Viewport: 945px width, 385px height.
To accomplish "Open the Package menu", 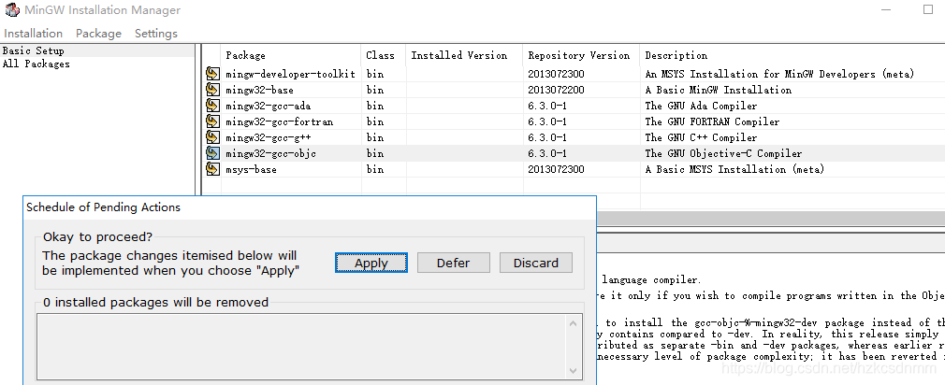I will tap(99, 34).
